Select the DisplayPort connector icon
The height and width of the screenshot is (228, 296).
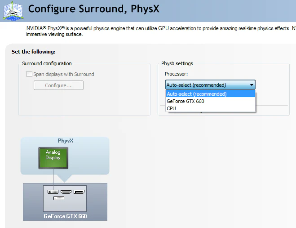click(x=79, y=192)
